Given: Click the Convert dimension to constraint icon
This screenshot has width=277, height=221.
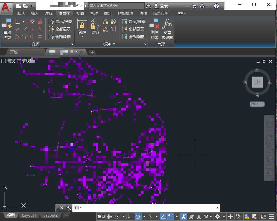Looking at the screenshot, I should pos(113,29).
